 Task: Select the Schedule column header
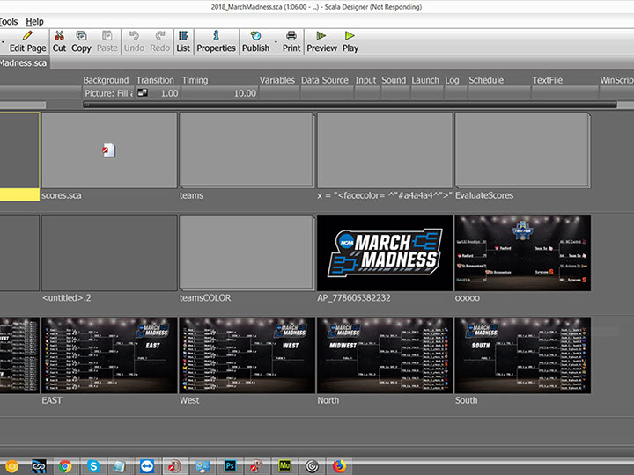(486, 80)
